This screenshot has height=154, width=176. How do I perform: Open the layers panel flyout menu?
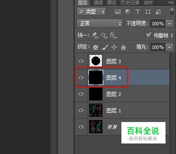[x=171, y=3]
